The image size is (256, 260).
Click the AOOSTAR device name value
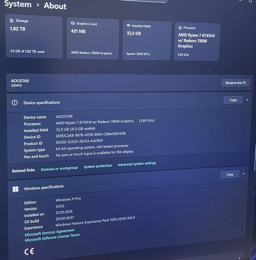point(64,116)
